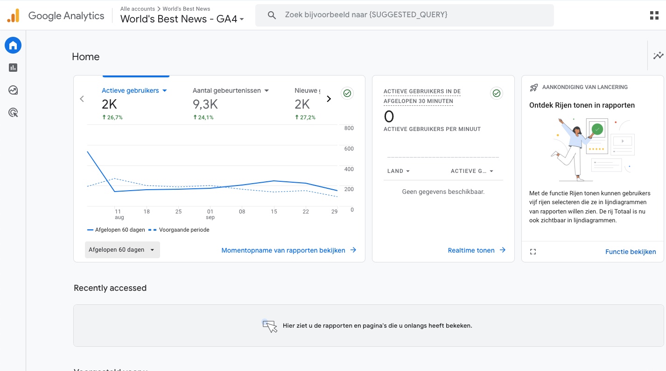Image resolution: width=666 pixels, height=371 pixels.
Task: Click the search magnifier icon
Action: (272, 15)
